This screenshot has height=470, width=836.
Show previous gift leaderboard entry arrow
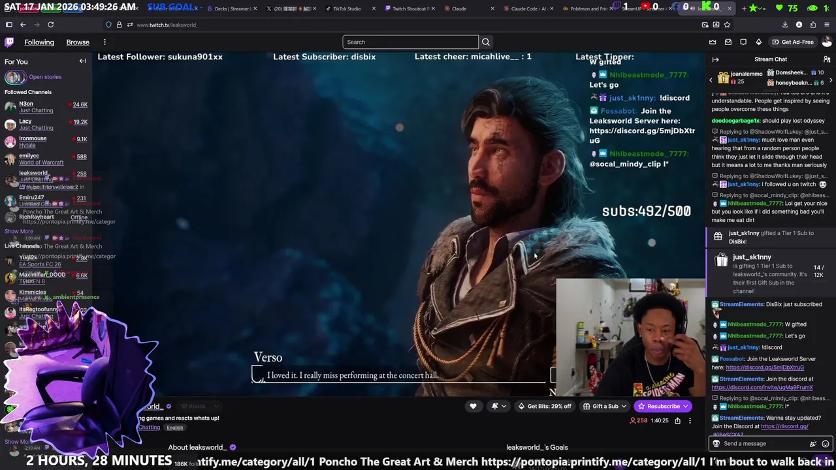[711, 80]
